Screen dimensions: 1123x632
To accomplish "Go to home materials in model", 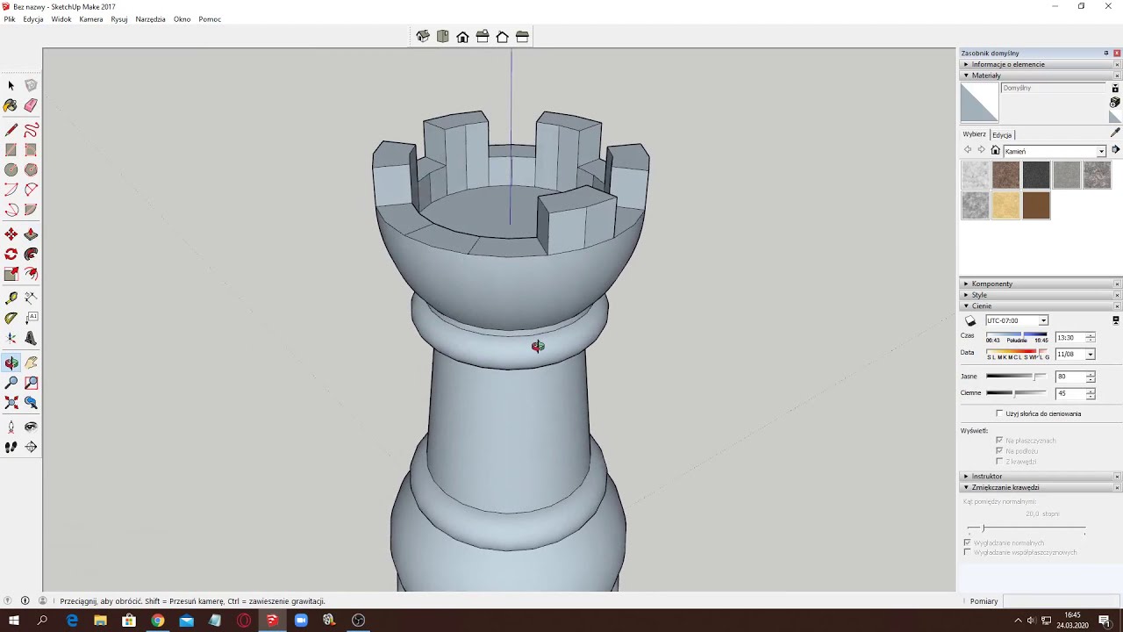I will pos(995,151).
